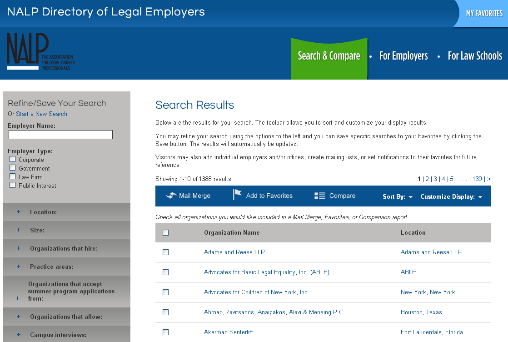
Task: Expand the Size filter section
Action: coord(67,230)
